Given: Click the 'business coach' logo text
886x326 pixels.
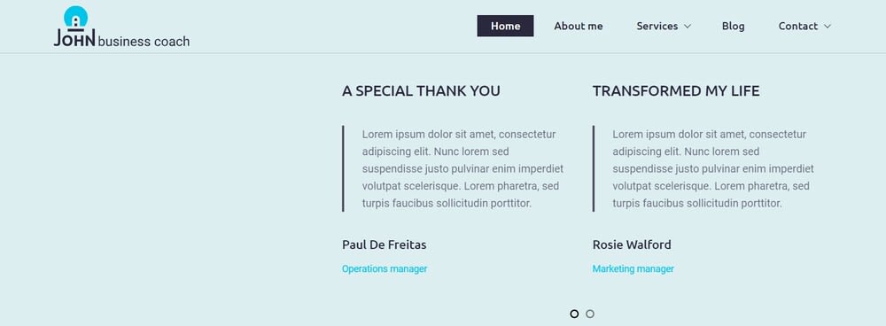Looking at the screenshot, I should (144, 42).
